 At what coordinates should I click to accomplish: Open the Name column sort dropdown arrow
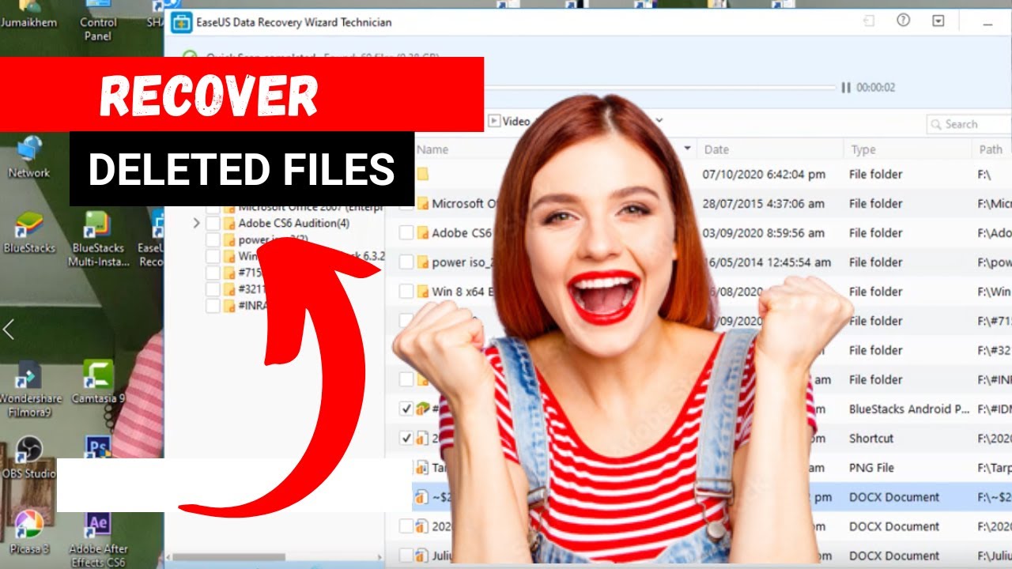tap(688, 149)
